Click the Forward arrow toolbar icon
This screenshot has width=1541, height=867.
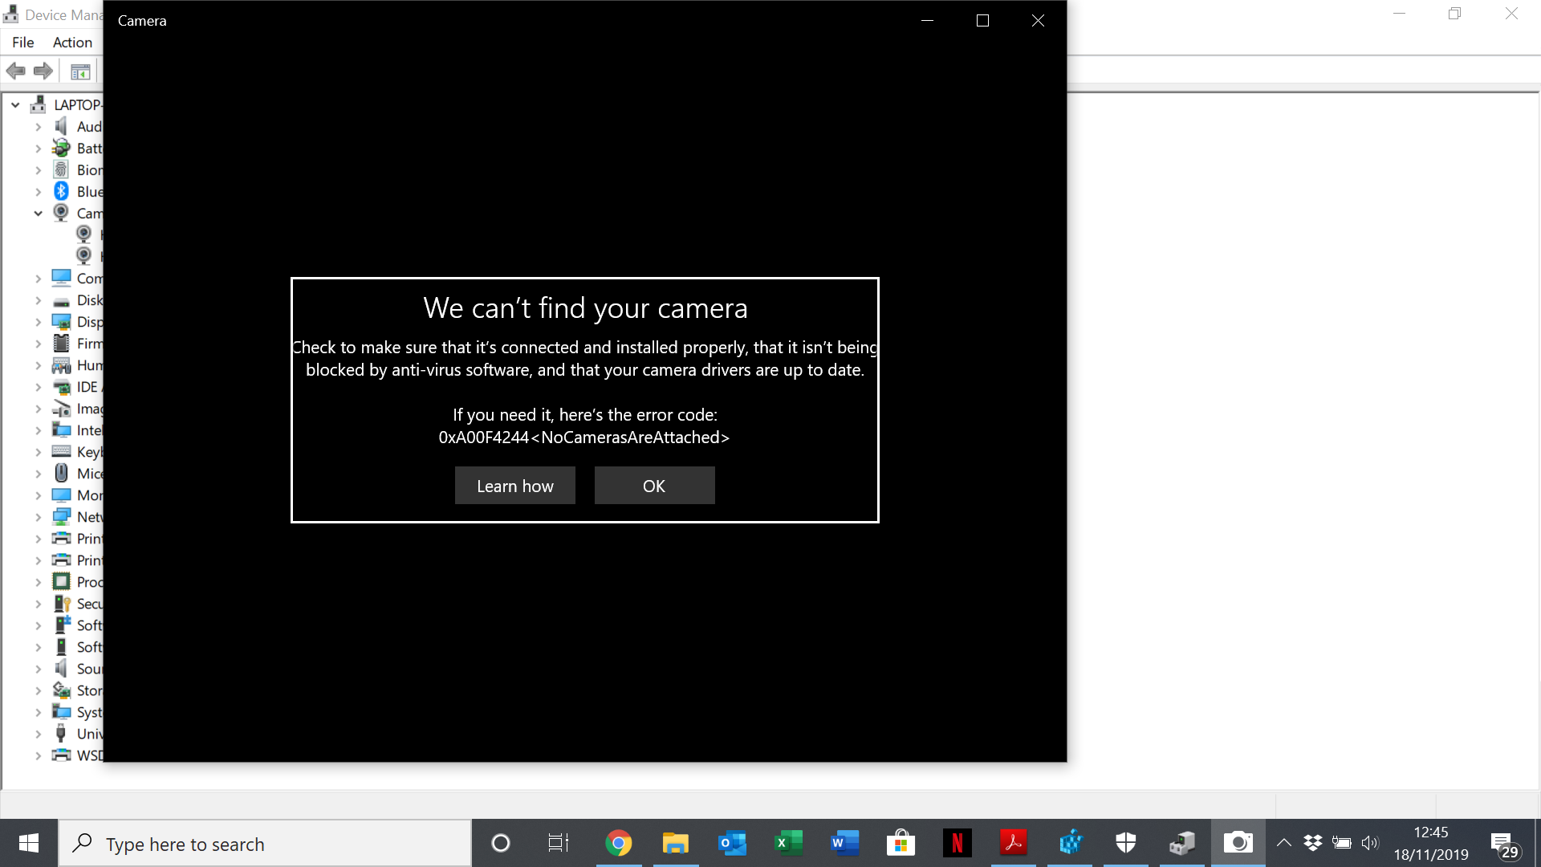click(x=43, y=71)
